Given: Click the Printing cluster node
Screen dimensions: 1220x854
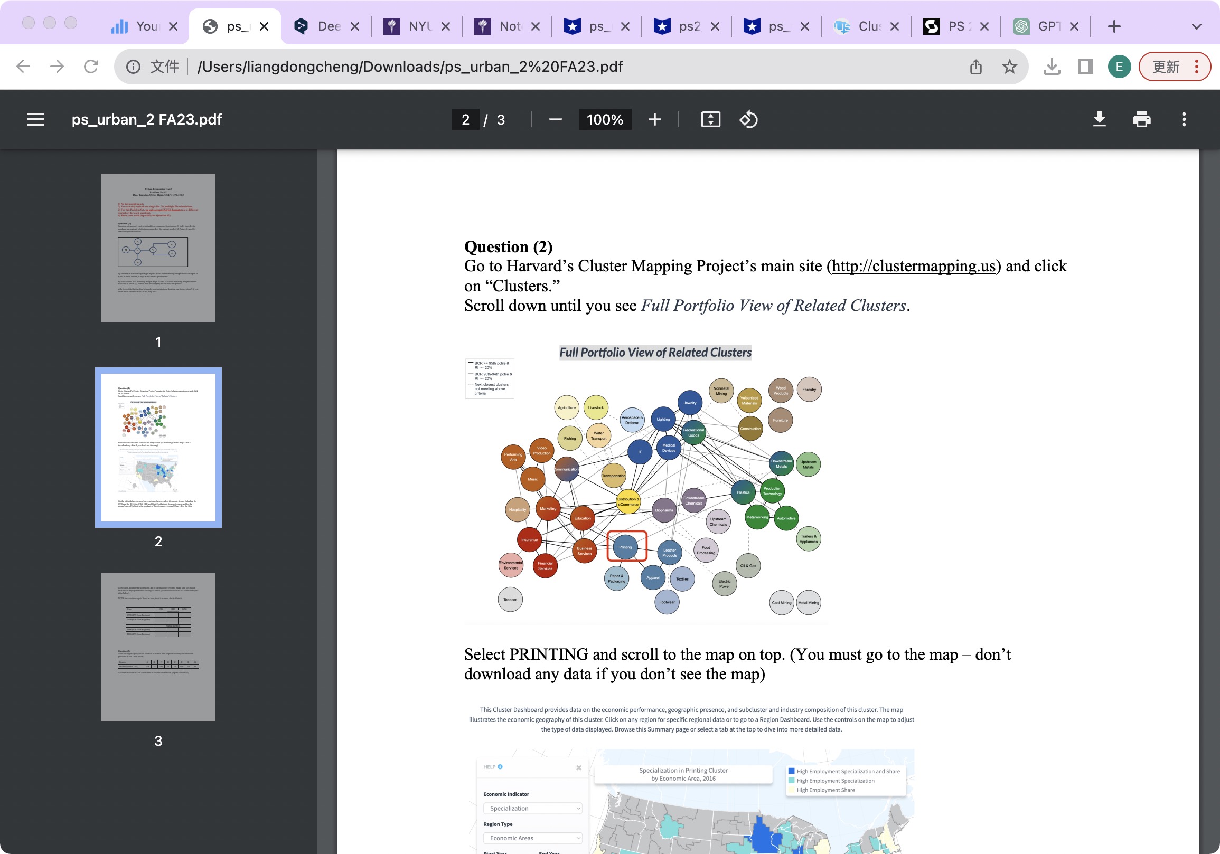Looking at the screenshot, I should (625, 546).
